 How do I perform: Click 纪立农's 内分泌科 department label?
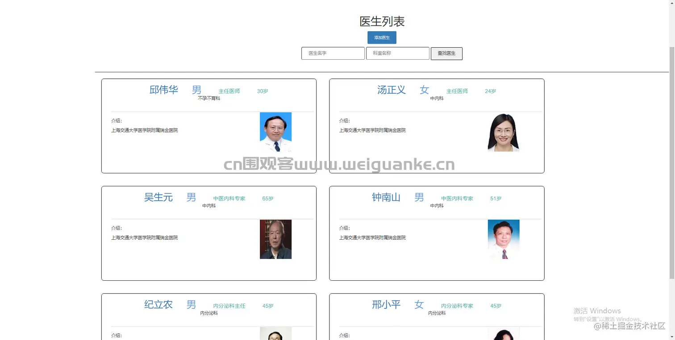coord(209,313)
